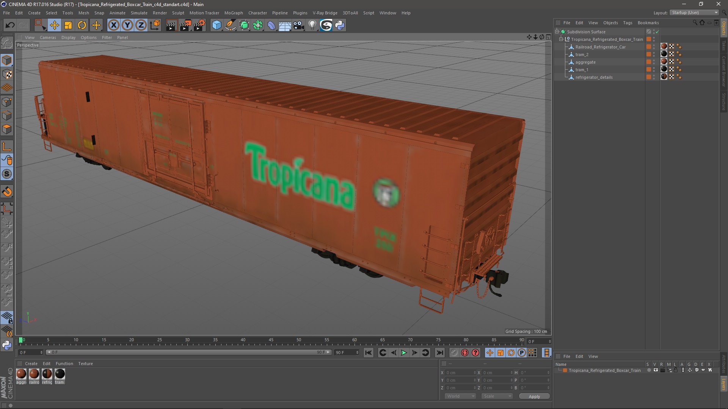Open viewport Display menu
The image size is (728, 409).
tap(68, 37)
